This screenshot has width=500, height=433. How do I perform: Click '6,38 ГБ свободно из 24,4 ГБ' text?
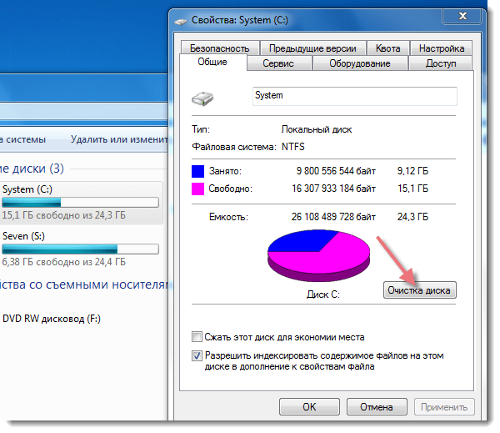tap(64, 262)
